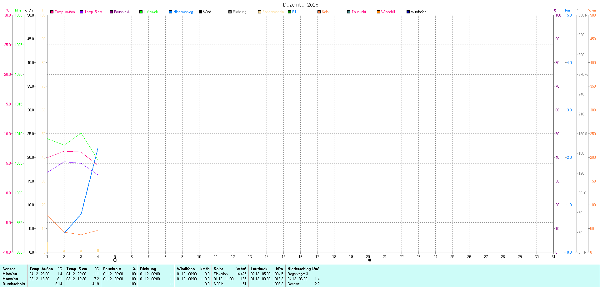Click the Richtung legend label
This screenshot has width=600, height=287.
(239, 12)
